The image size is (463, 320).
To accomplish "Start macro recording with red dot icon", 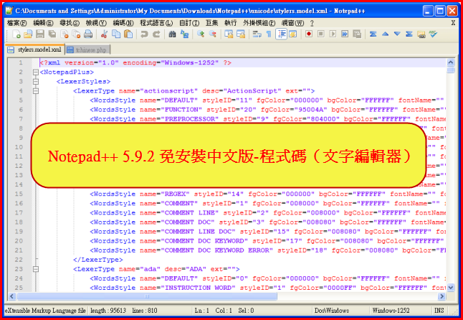I will pos(308,34).
